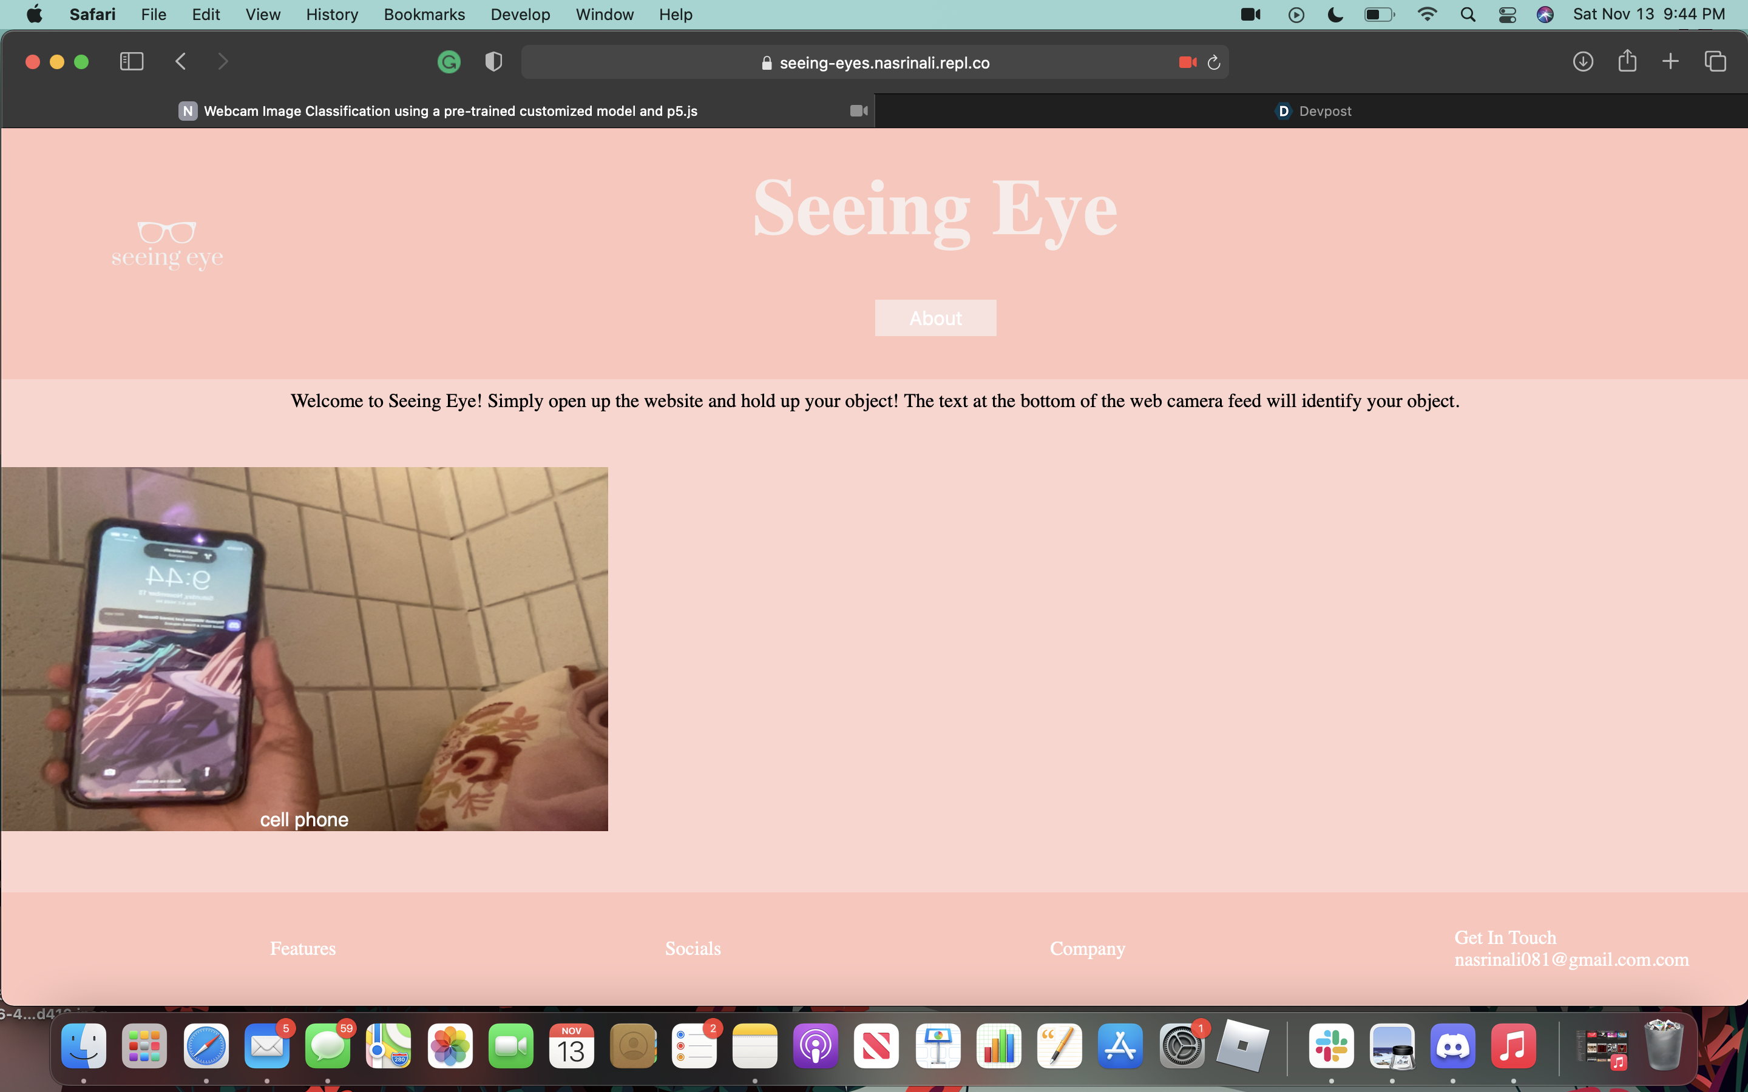Toggle the Safari sidebar button

[132, 62]
